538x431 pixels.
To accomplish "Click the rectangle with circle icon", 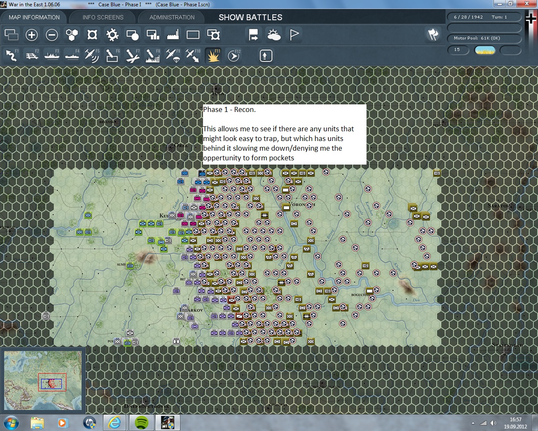I will coord(132,35).
